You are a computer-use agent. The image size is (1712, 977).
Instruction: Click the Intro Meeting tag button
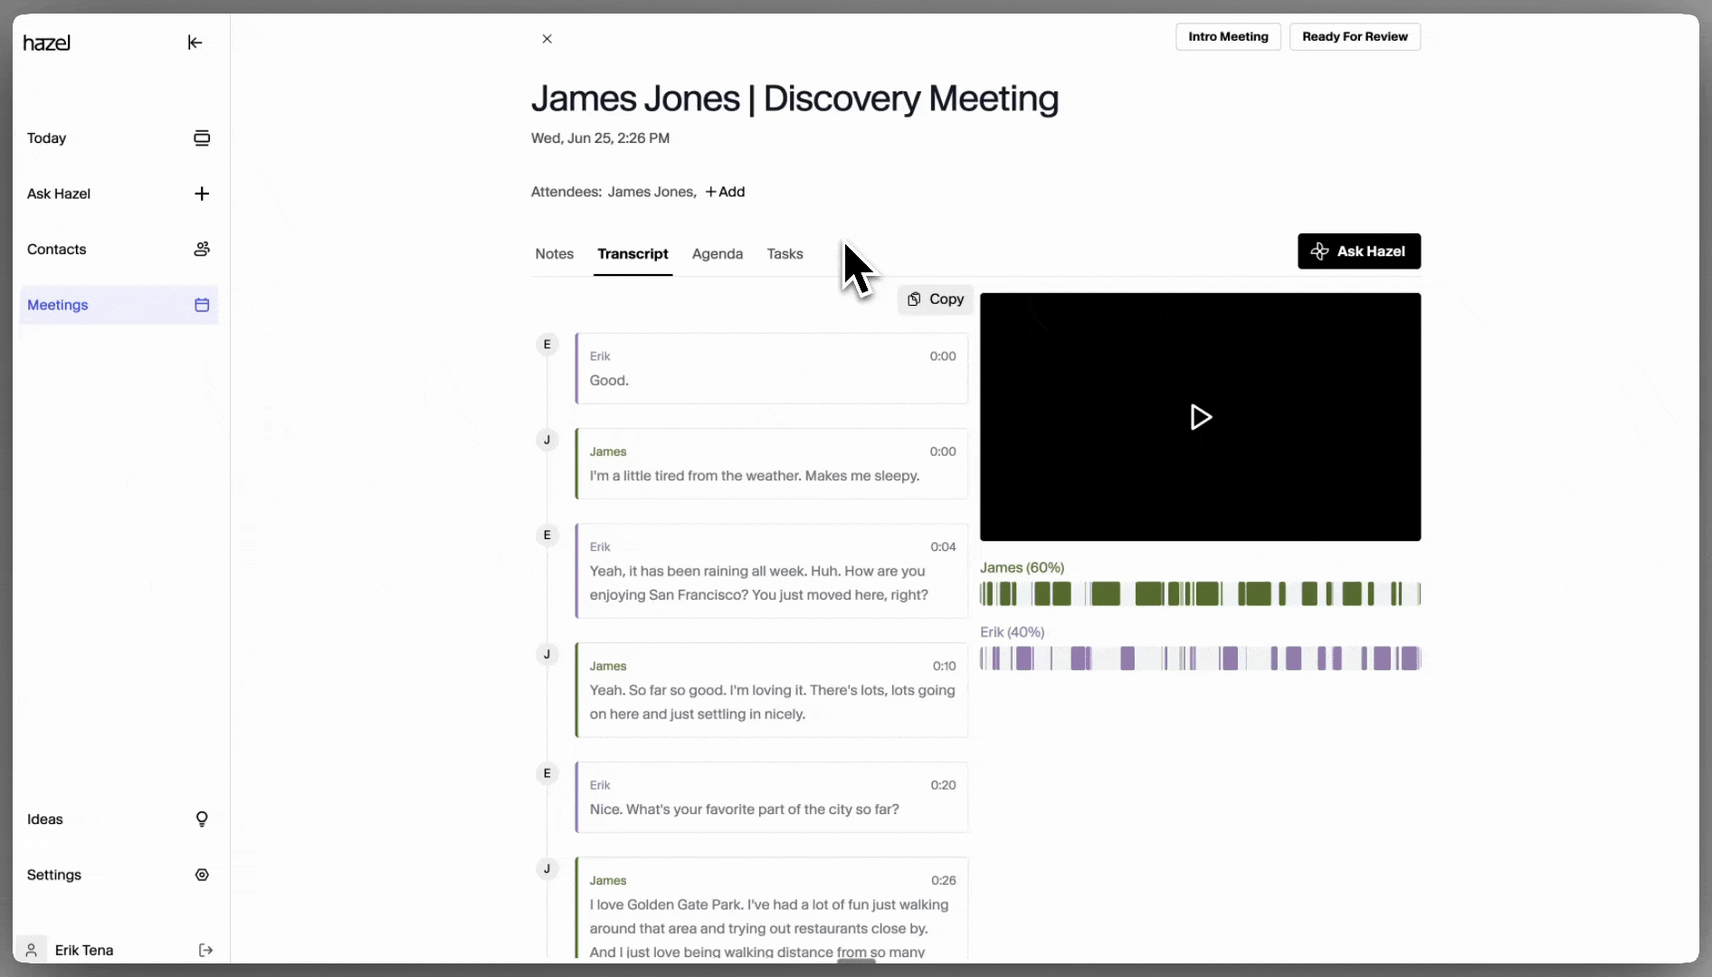1228,37
